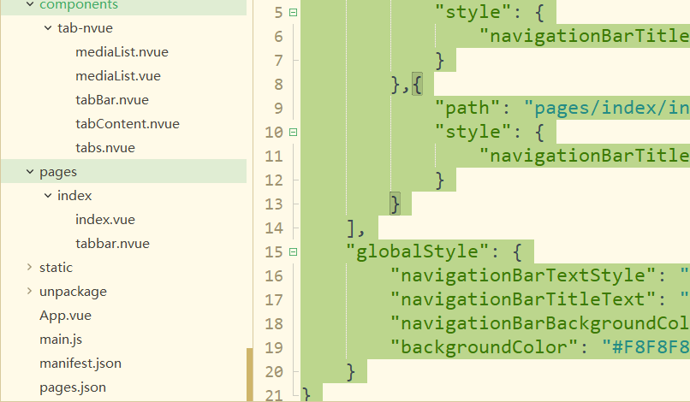Viewport: 690px width, 402px height.
Task: Click "navigationBarBackgroundCol" key on line 18
Action: 540,323
